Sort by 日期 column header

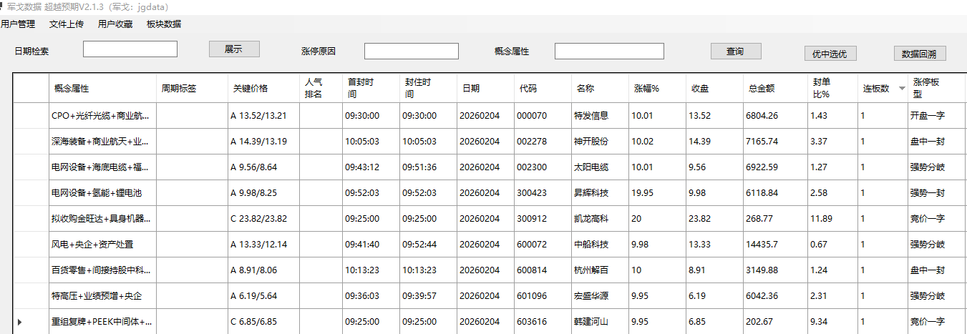tap(485, 89)
